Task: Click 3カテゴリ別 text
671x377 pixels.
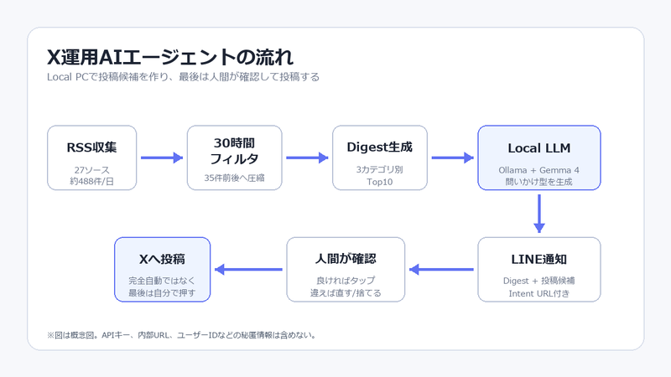Action: [380, 169]
